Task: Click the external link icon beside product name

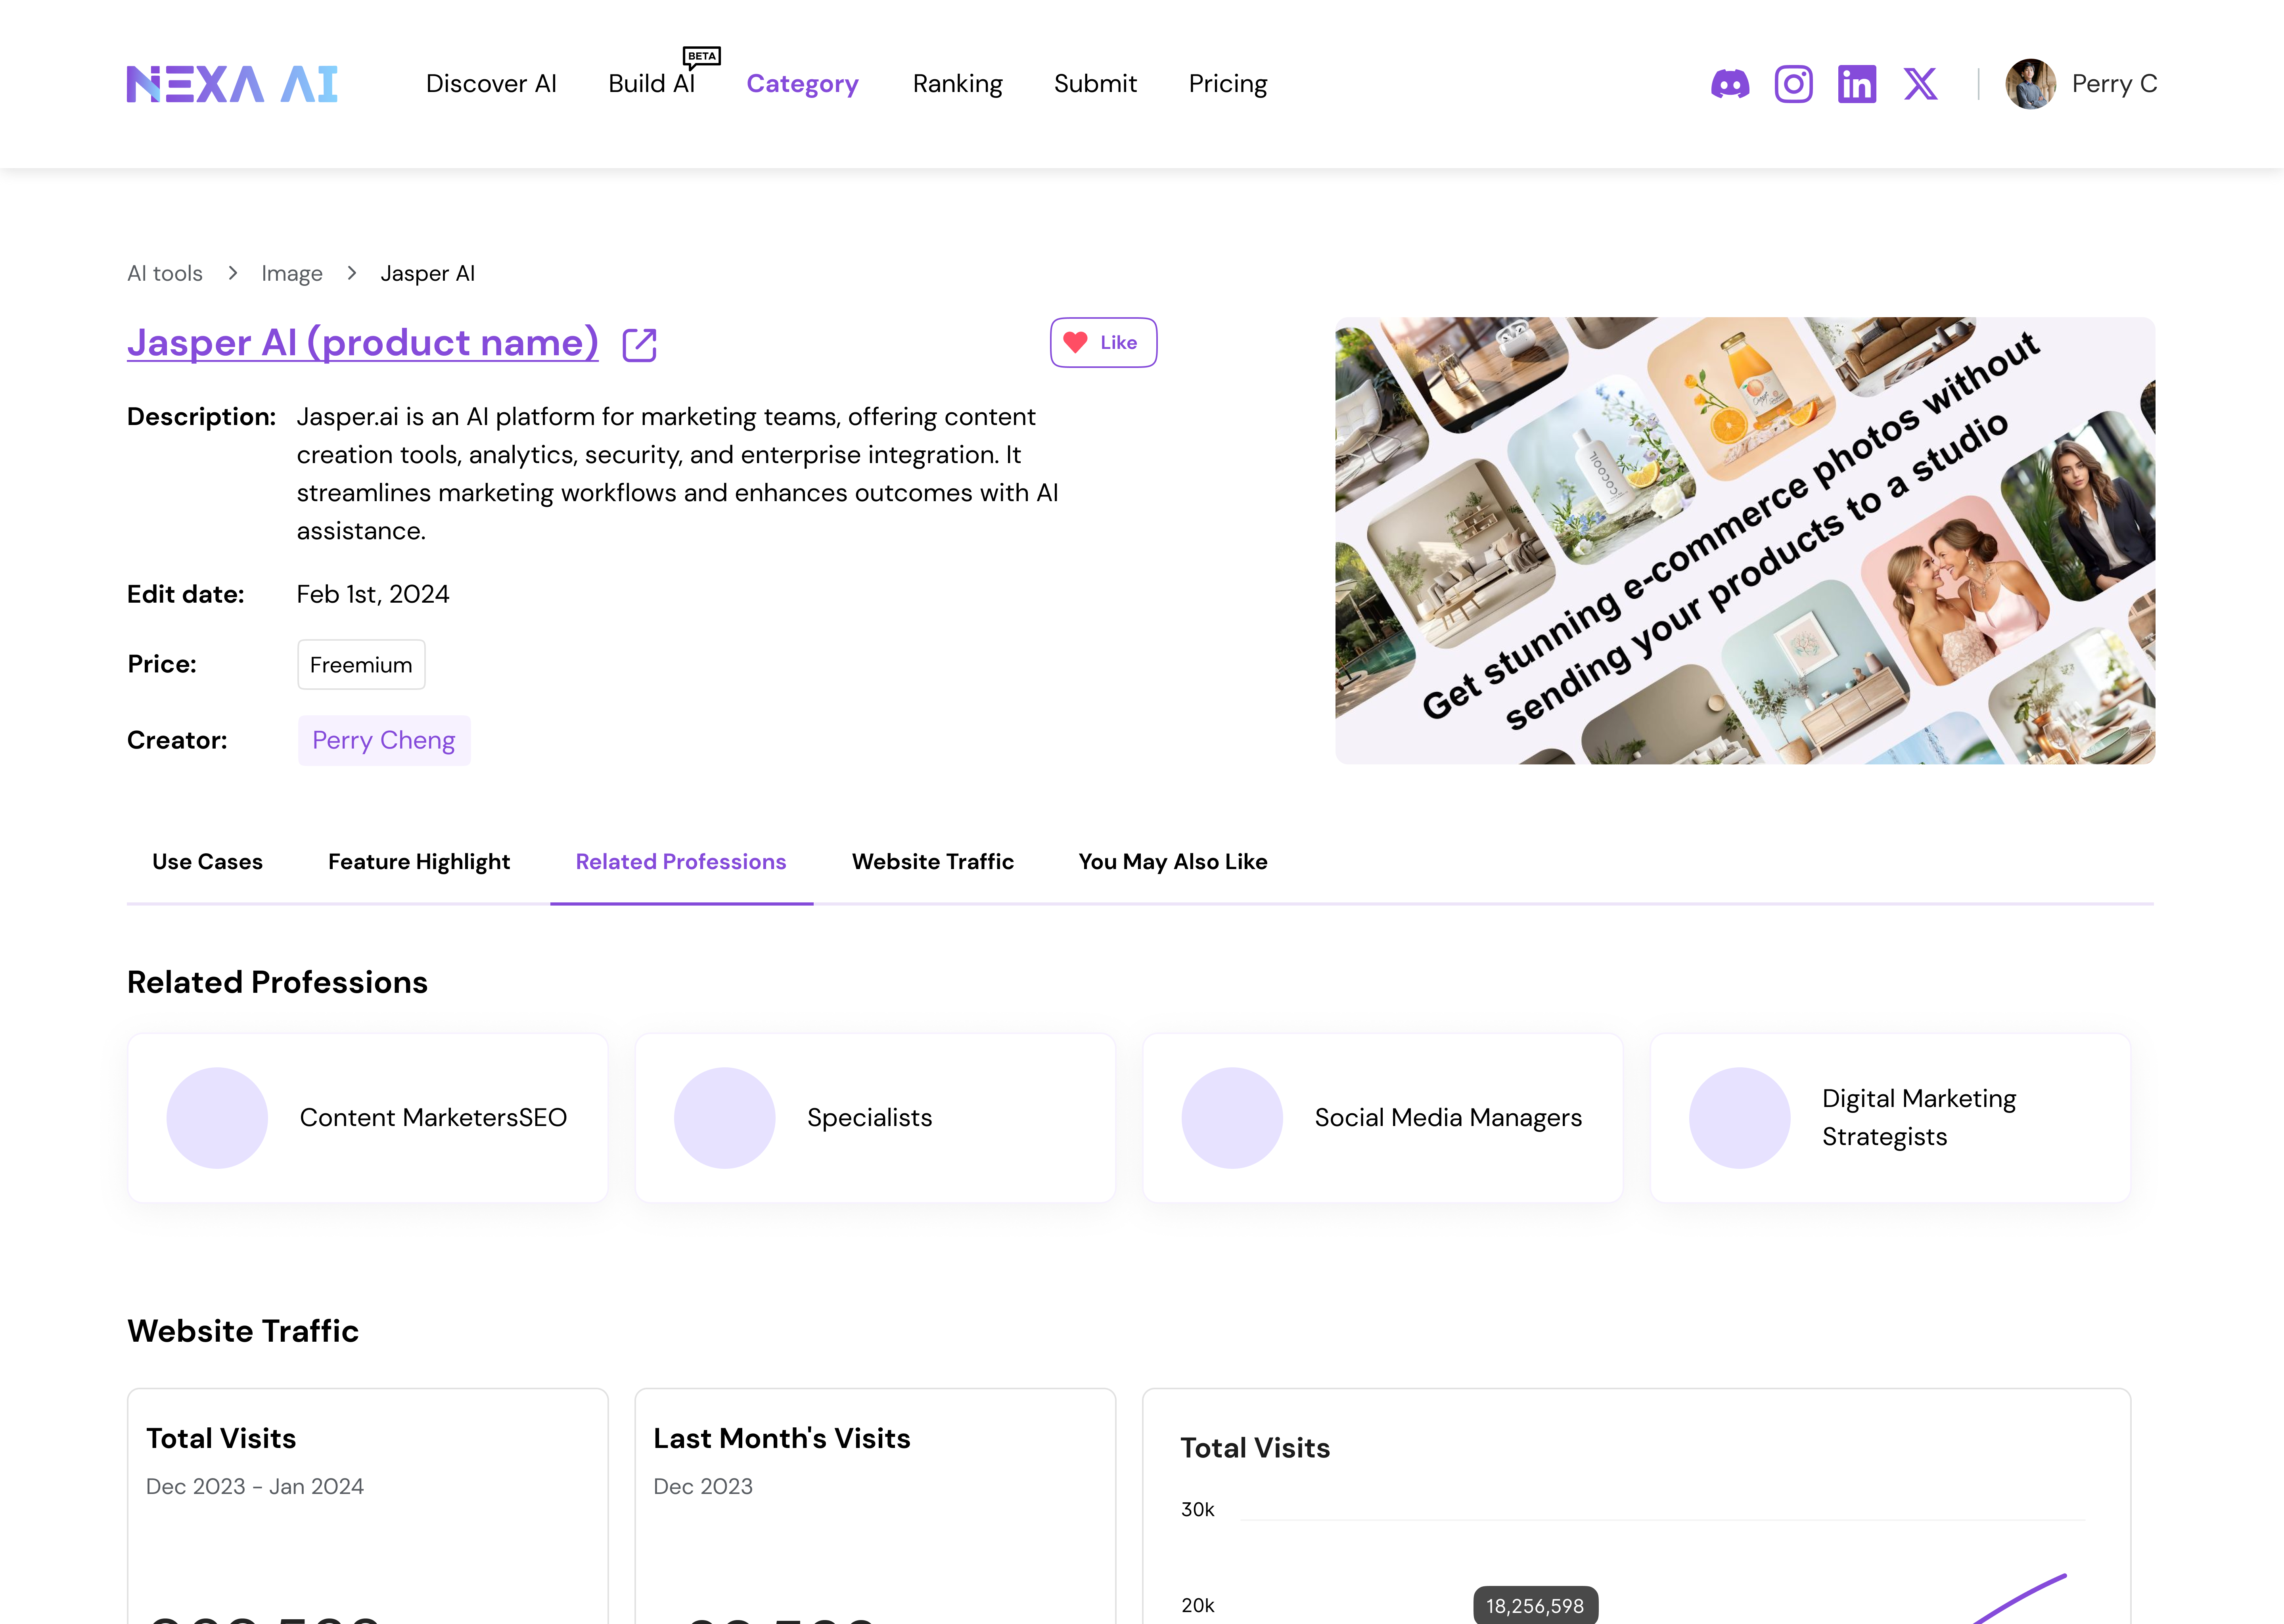Action: point(639,344)
